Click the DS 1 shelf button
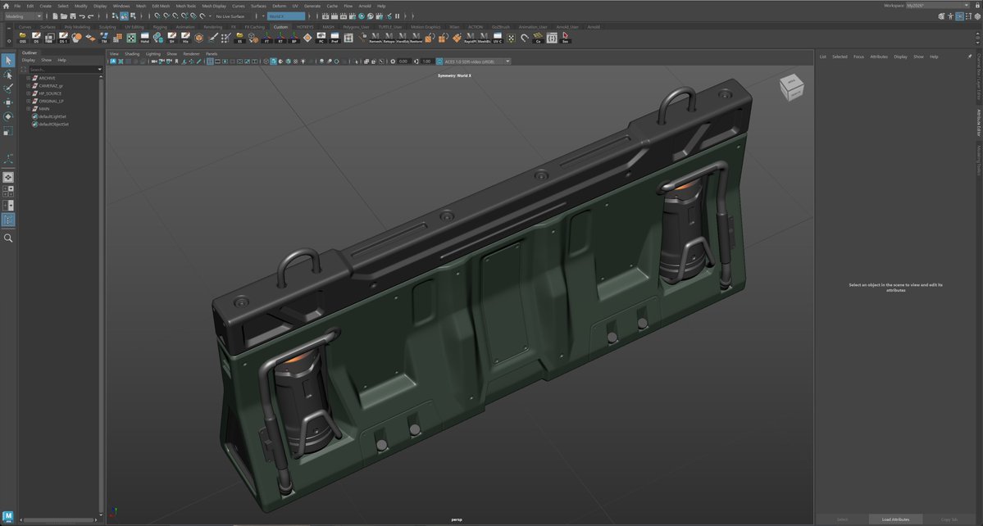 [x=63, y=38]
